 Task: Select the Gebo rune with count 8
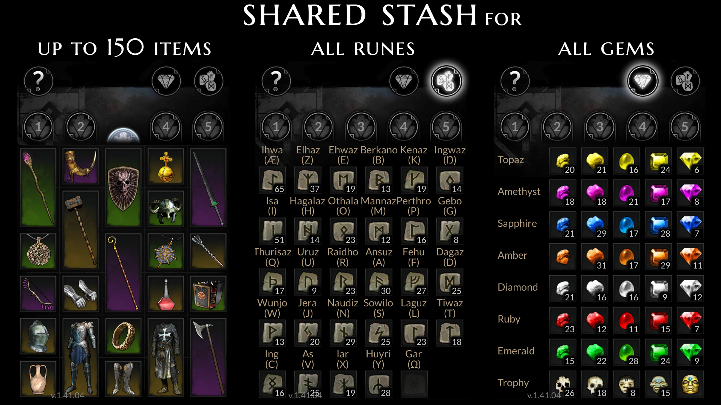tap(449, 231)
